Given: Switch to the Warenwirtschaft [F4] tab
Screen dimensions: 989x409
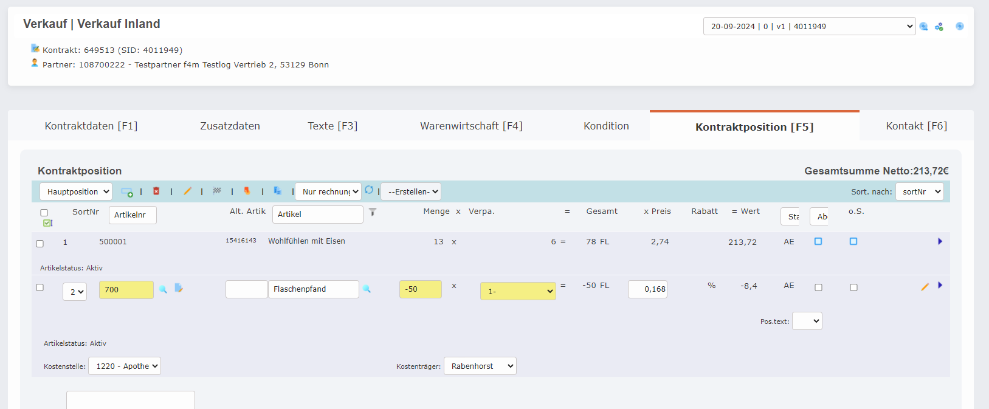Looking at the screenshot, I should [x=471, y=126].
